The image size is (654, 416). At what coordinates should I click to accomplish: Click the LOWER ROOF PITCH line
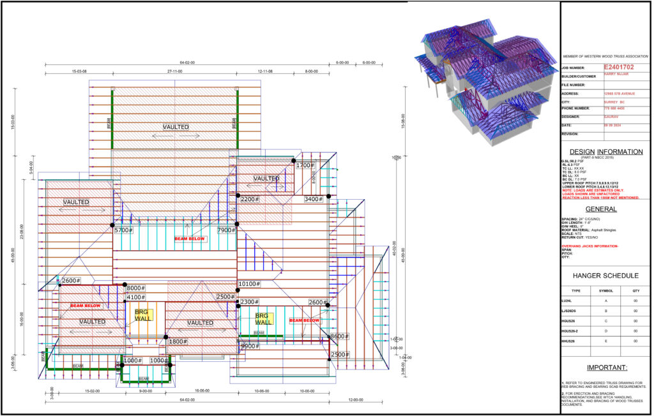tap(590, 187)
